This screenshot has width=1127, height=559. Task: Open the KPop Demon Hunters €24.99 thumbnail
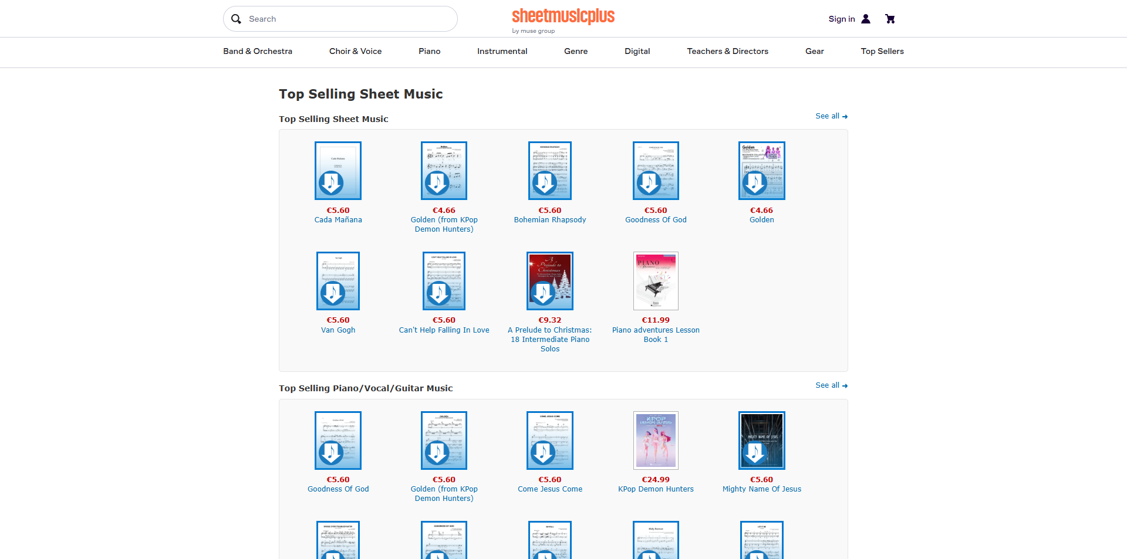point(656,441)
